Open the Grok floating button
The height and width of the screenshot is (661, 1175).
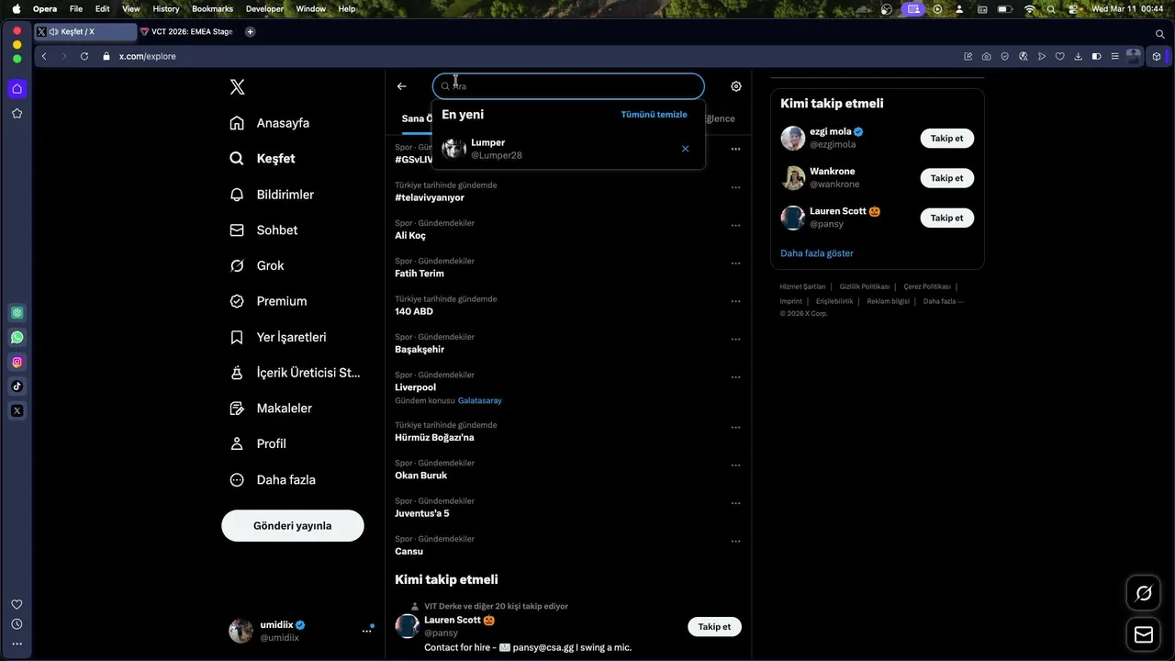(x=1143, y=593)
